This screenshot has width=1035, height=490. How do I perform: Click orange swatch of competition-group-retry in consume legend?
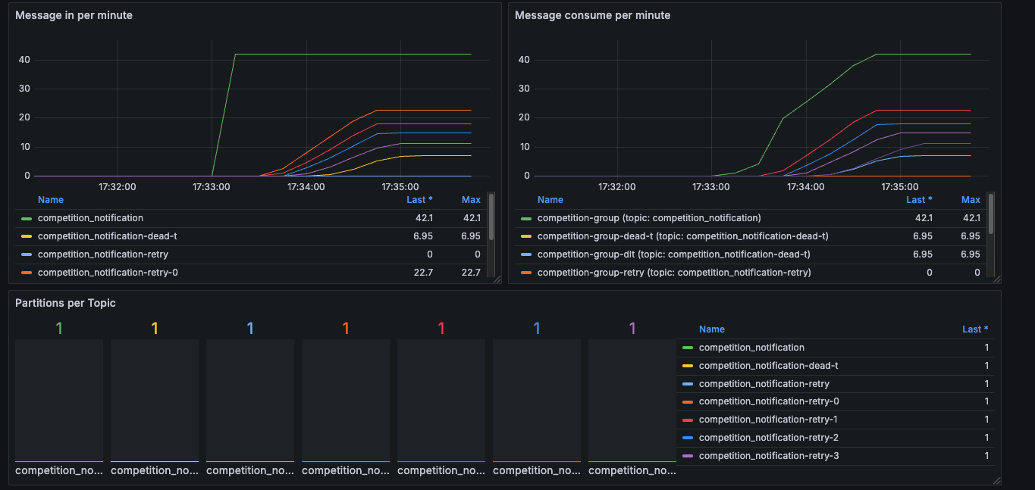pos(526,273)
